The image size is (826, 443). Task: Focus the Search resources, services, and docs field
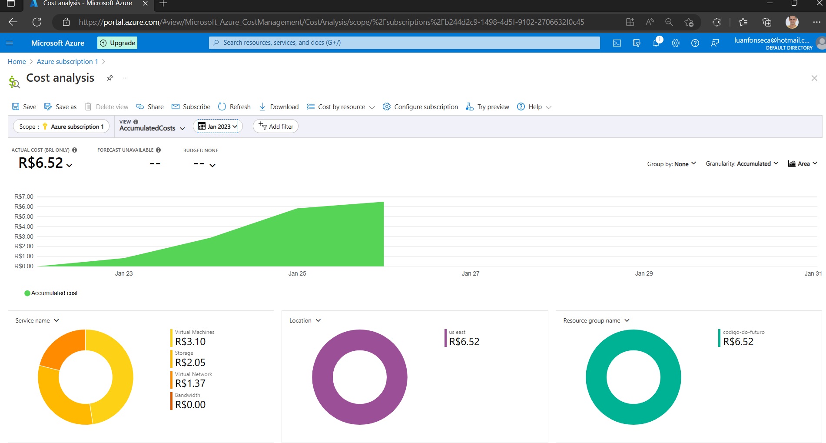(x=404, y=43)
